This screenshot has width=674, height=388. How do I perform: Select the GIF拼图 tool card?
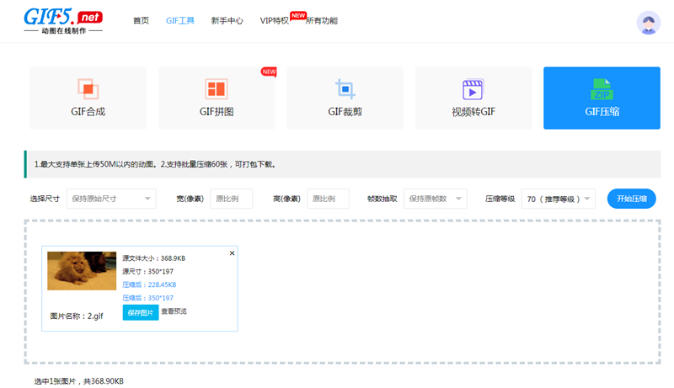point(217,98)
